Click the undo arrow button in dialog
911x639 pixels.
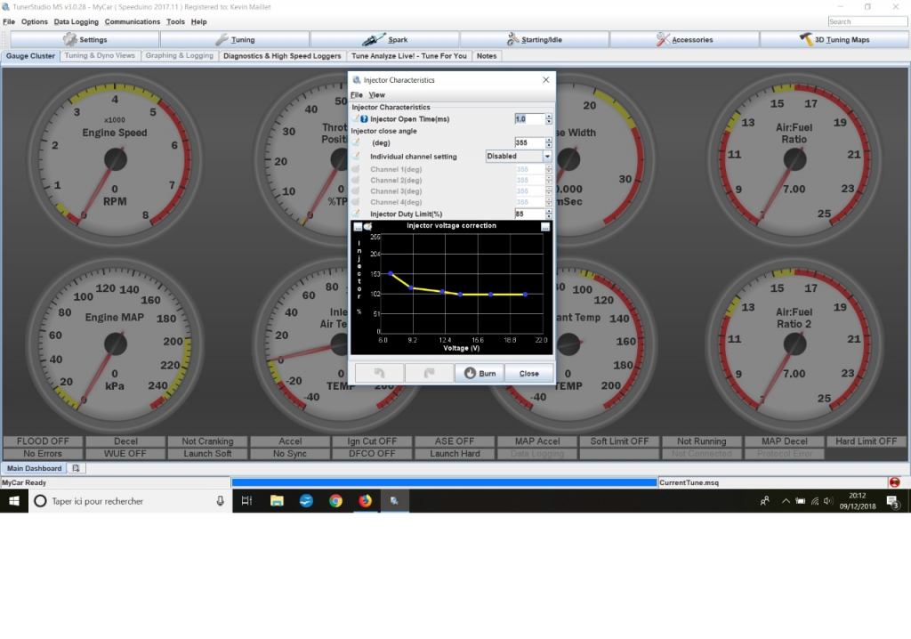click(x=379, y=373)
